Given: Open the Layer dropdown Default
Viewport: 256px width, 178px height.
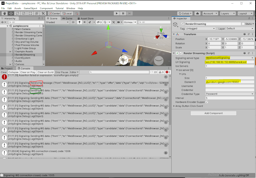Looking at the screenshot, I should point(240,28).
